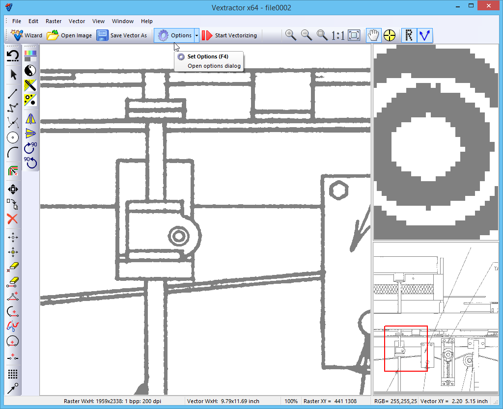
Task: Click the red X delete tool
Action: 13,219
